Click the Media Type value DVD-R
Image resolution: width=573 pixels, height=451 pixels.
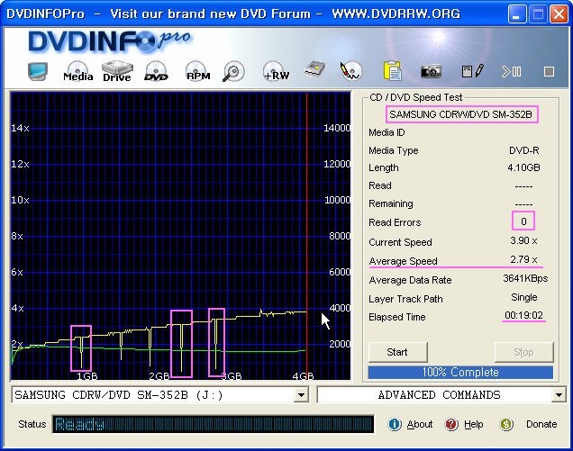(524, 150)
